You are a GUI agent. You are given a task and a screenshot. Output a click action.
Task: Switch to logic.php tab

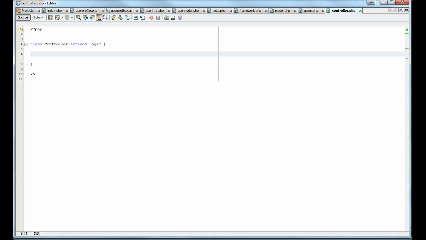(x=219, y=10)
